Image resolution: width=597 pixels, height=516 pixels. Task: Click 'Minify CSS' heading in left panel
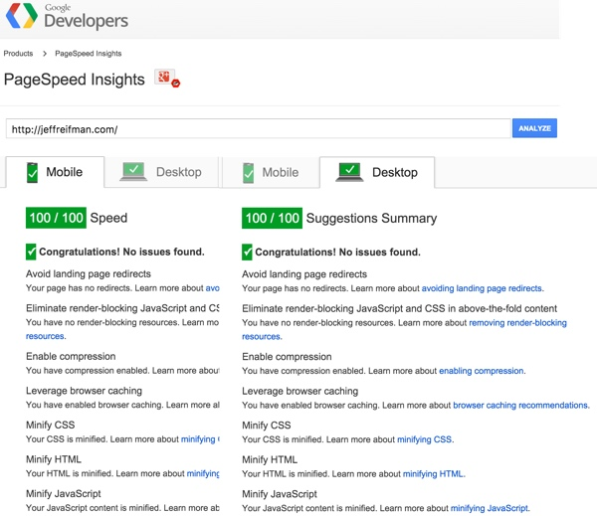click(x=51, y=425)
